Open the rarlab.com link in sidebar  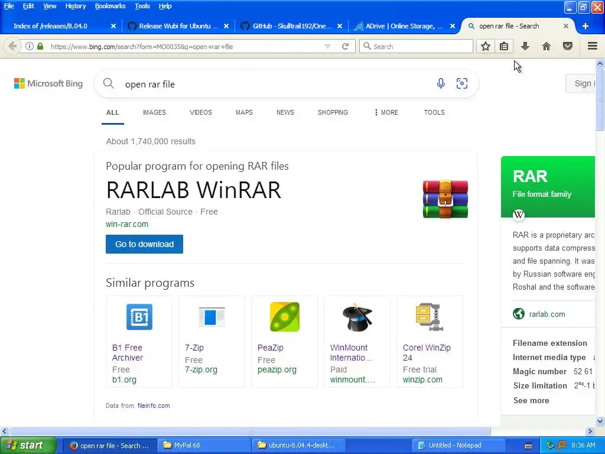point(547,314)
